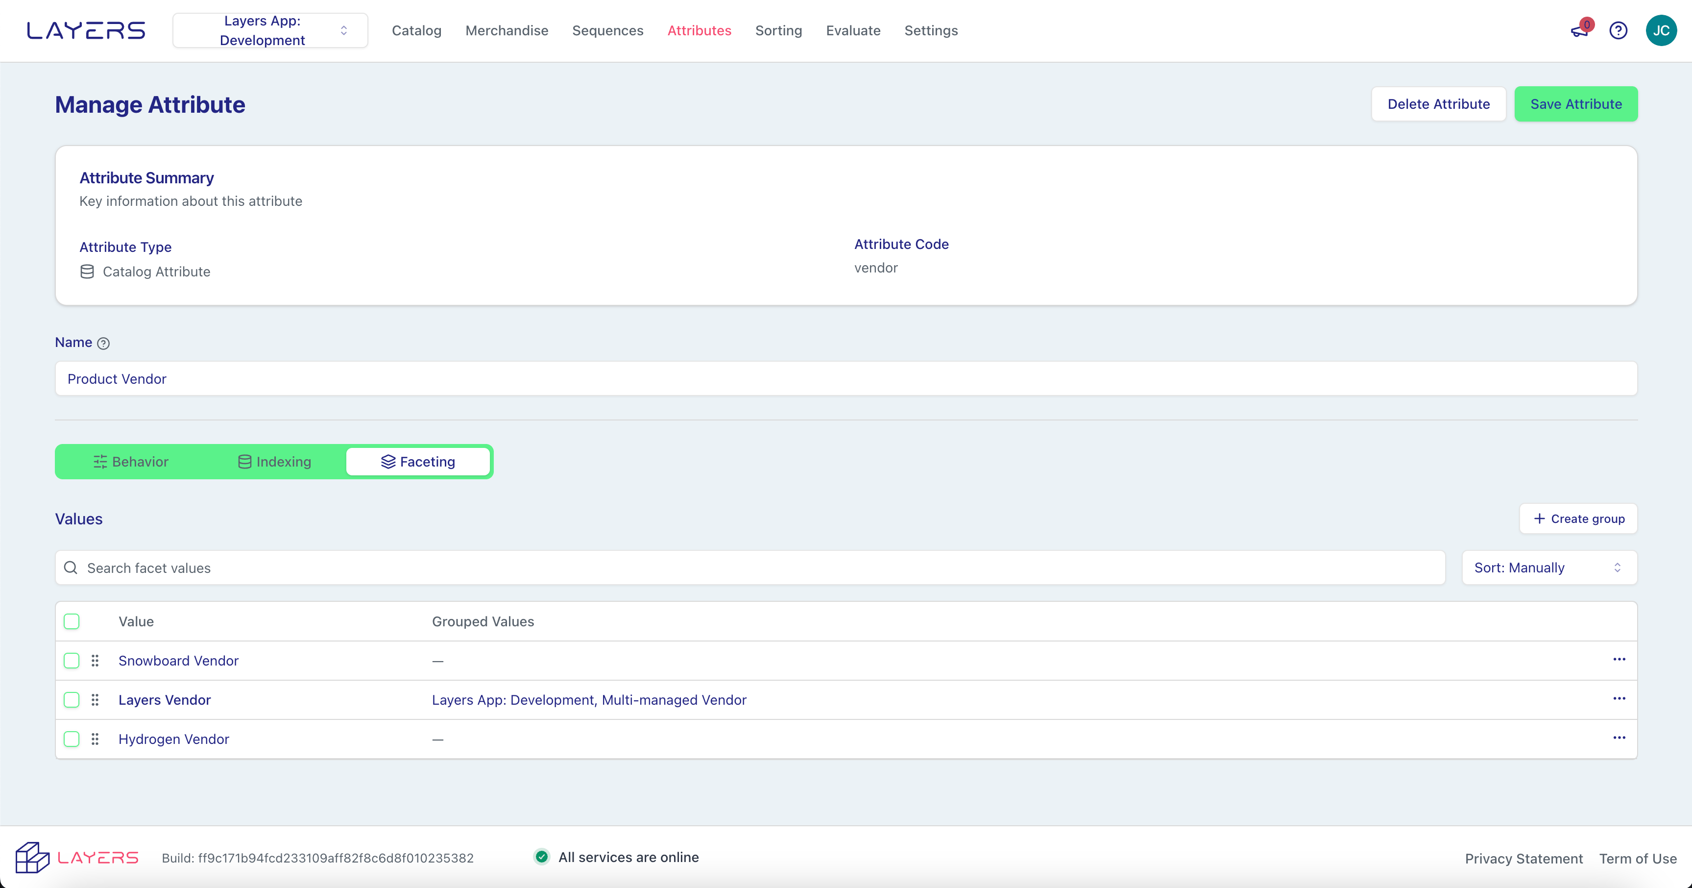Go to the Sequences menu

[607, 30]
